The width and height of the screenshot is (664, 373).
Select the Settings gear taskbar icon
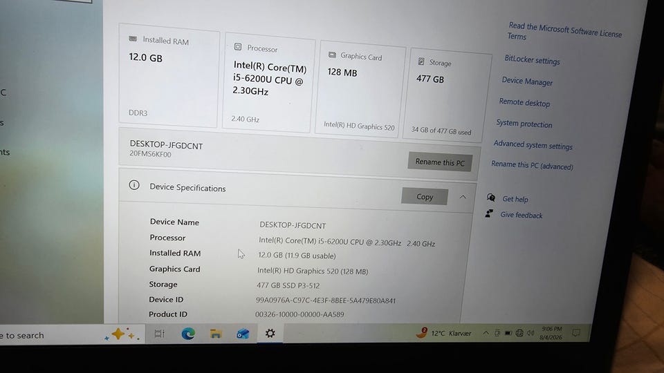tap(270, 333)
